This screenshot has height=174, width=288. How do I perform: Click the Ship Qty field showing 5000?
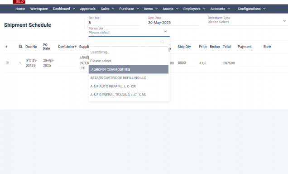click(187, 63)
